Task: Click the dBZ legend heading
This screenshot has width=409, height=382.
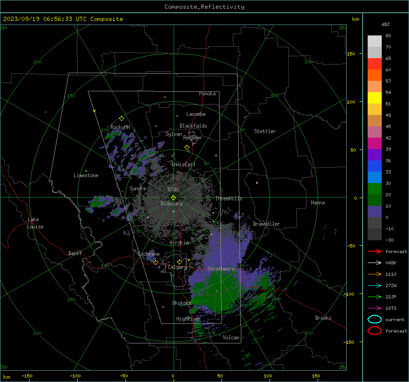Action: [385, 24]
